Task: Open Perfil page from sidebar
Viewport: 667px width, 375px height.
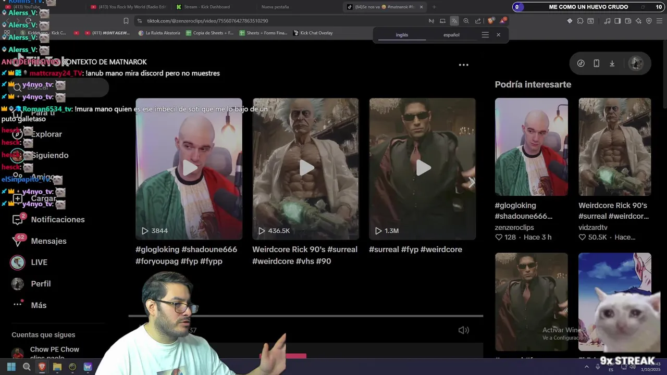Action: [x=31, y=283]
